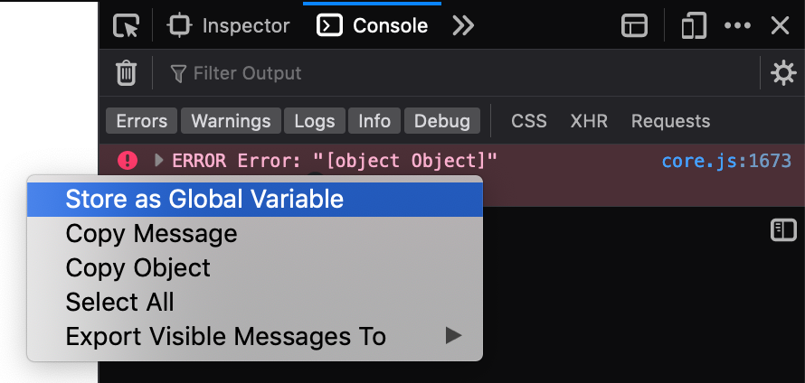Screen dimensions: 805x383
Task: Clear console output with trash icon
Action: coord(127,73)
